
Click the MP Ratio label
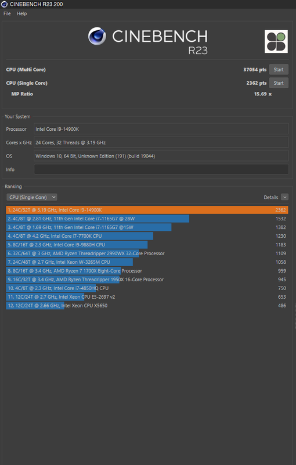click(x=22, y=94)
